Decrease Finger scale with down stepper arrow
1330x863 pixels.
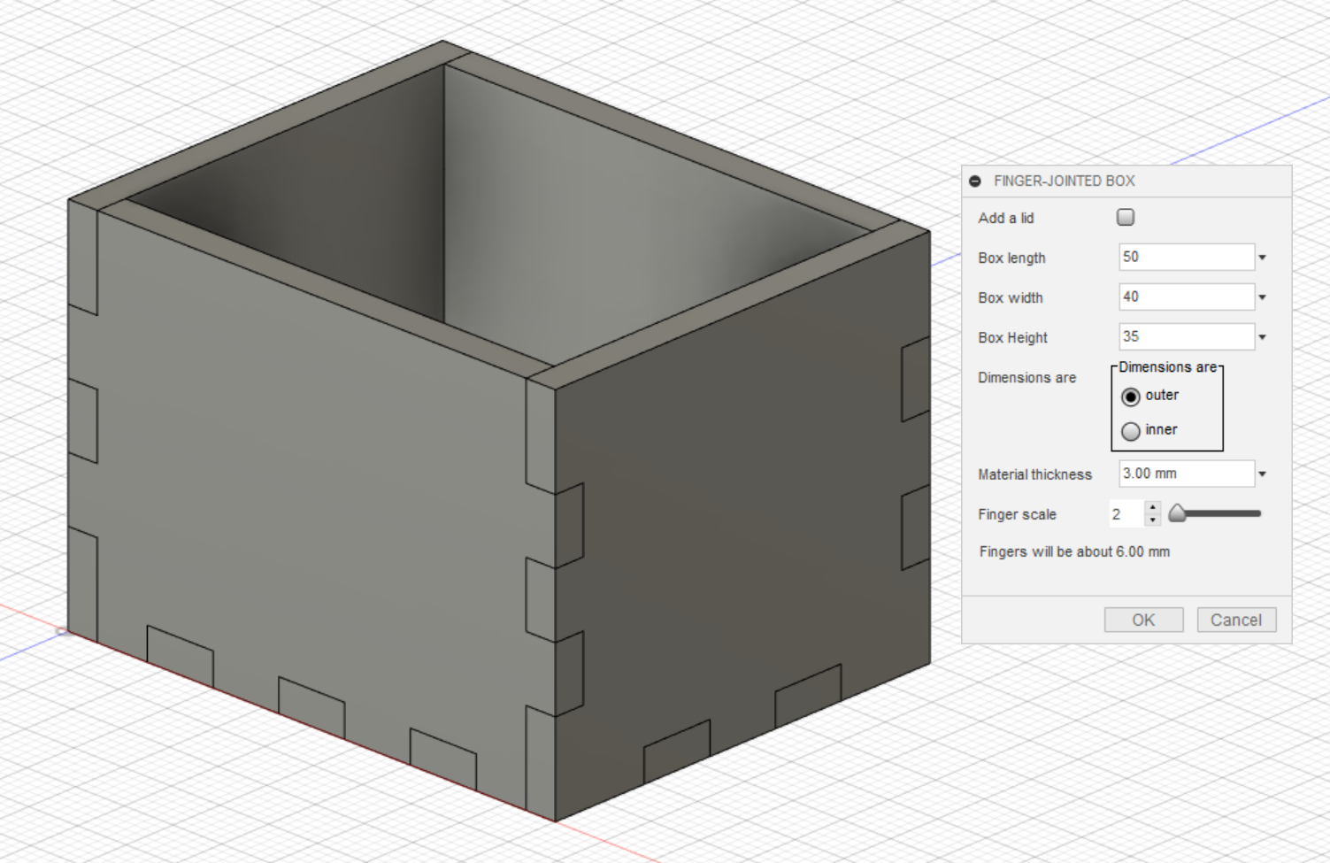1152,520
